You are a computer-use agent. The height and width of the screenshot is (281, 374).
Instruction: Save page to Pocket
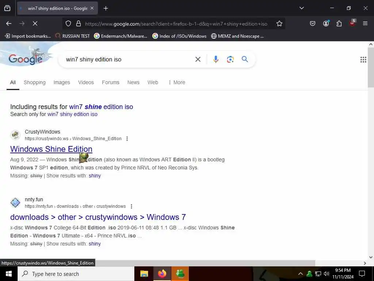point(313,23)
